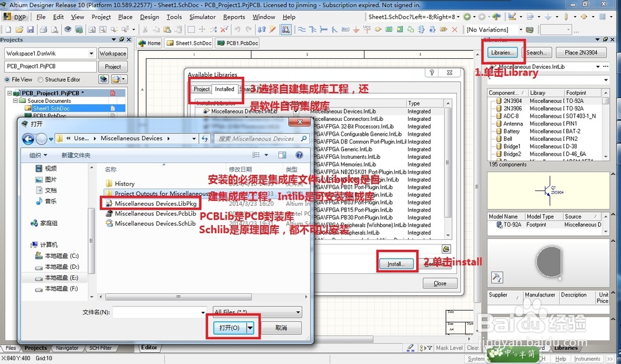Open the Design menu
621x364 pixels.
coord(149,17)
